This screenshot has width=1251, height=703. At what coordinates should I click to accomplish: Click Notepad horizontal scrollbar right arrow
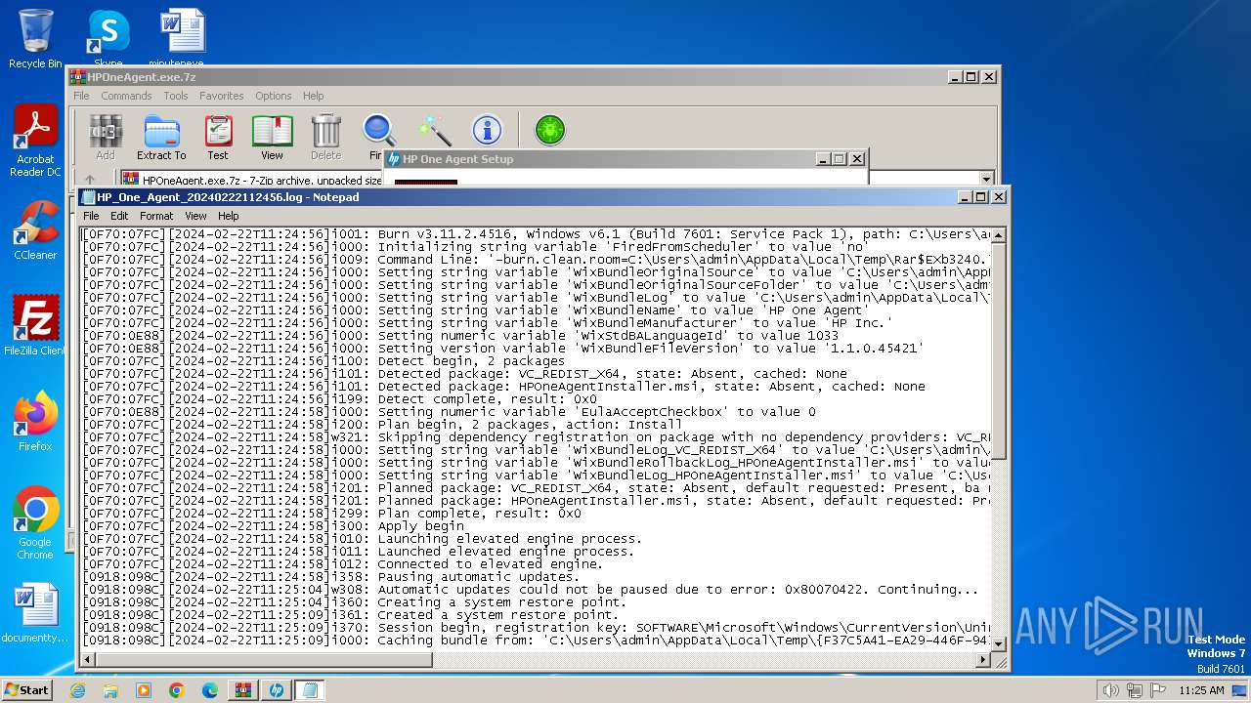point(982,660)
